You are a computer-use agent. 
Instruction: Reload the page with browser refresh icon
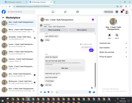tap(10, 6)
